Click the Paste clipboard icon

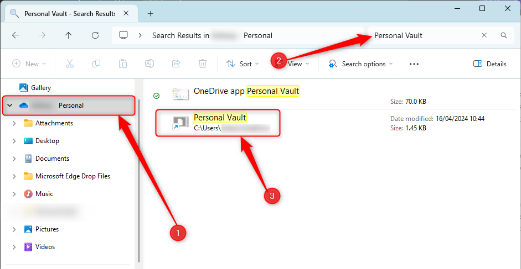point(123,64)
